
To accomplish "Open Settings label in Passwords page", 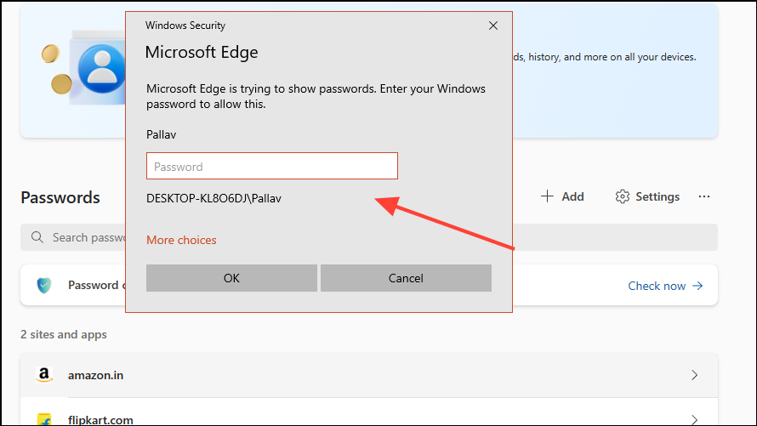I will (657, 196).
